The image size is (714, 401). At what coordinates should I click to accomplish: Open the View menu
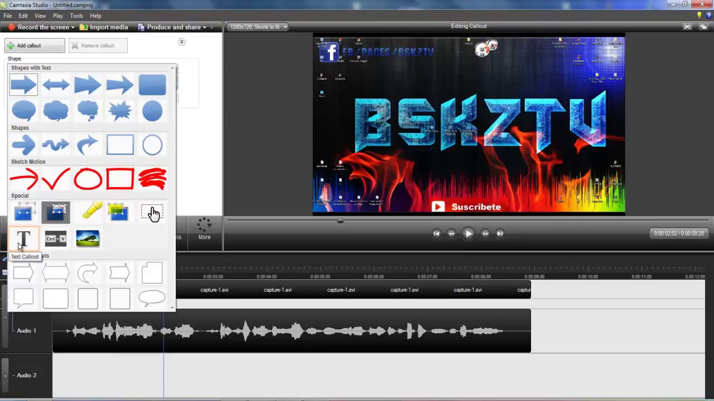[x=40, y=16]
